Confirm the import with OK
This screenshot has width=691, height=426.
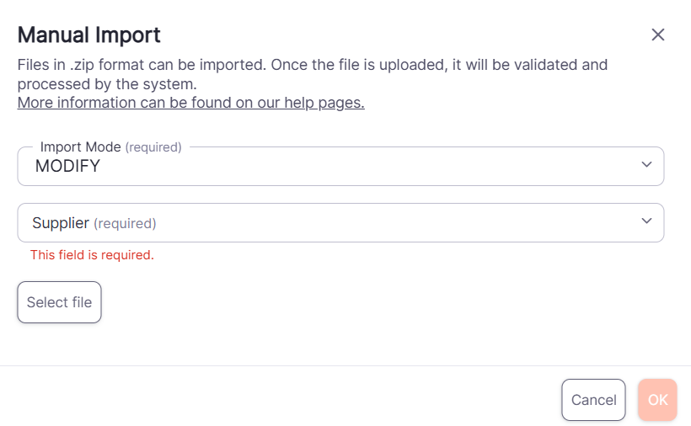(657, 400)
